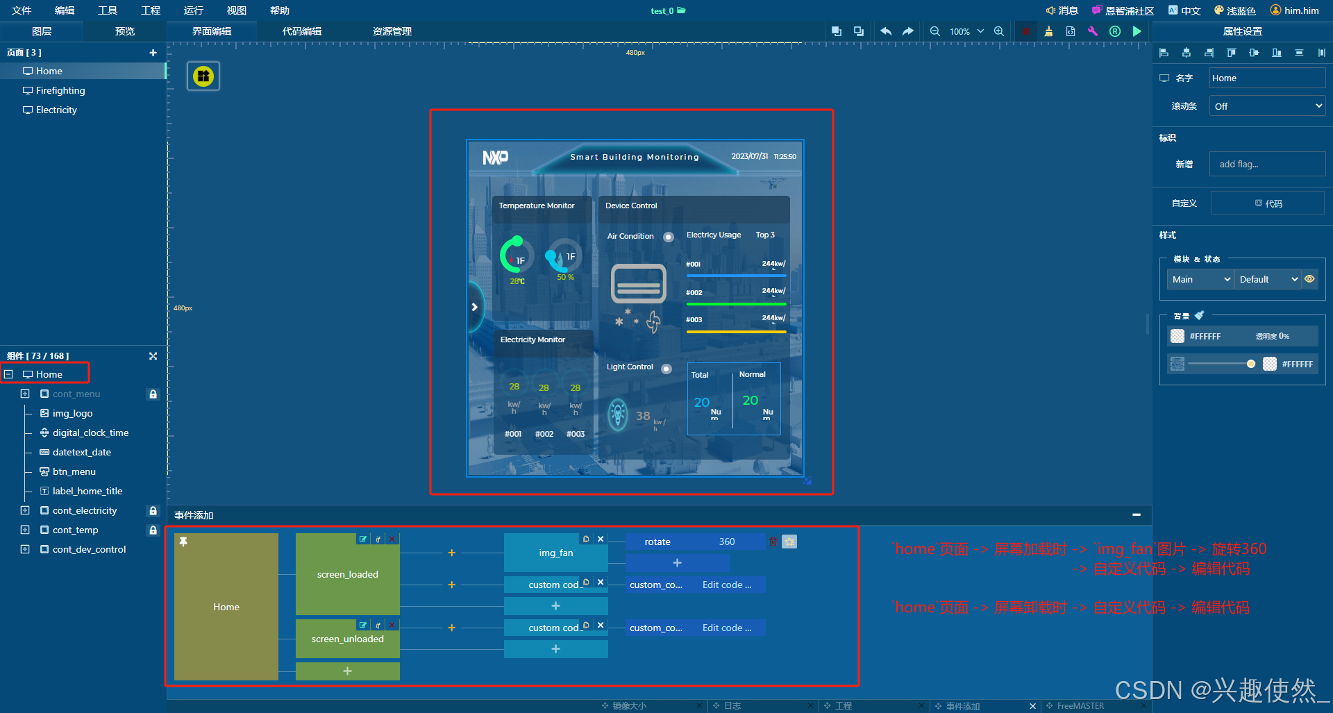This screenshot has width=1333, height=713.
Task: Open the widget gallery yellow button on canvas
Action: (x=203, y=76)
